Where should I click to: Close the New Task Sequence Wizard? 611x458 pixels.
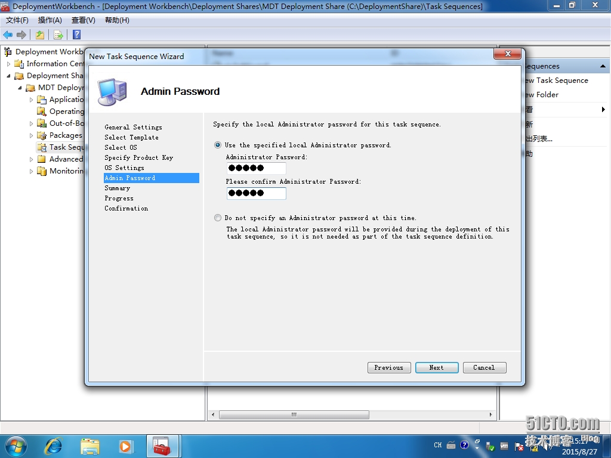(x=507, y=54)
